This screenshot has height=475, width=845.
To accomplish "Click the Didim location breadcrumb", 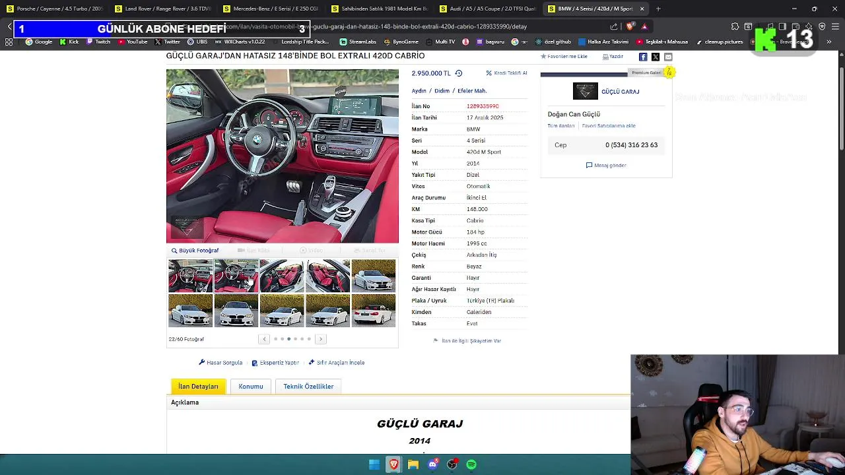I will (x=442, y=91).
